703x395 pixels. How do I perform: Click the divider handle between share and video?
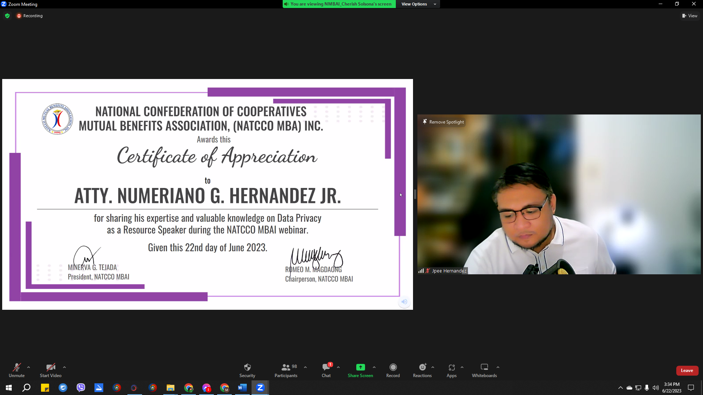tap(415, 194)
